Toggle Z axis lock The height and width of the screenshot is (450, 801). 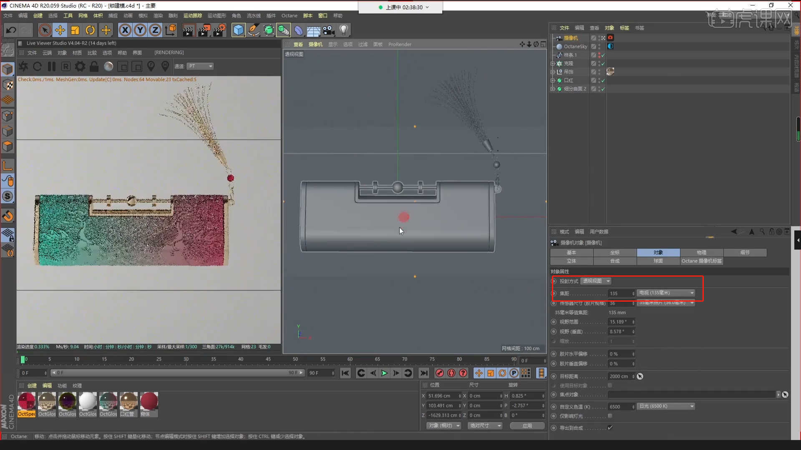pyautogui.click(x=155, y=30)
